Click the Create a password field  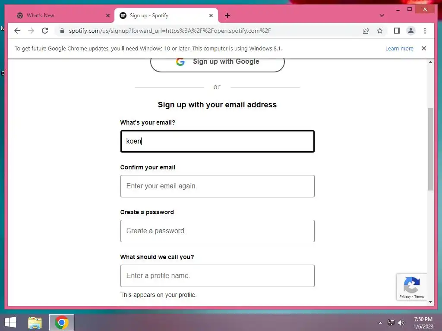coord(218,231)
